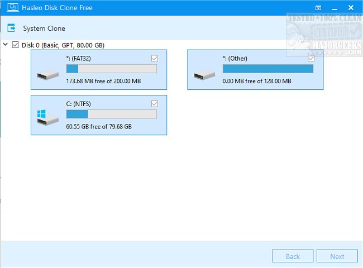The image size is (363, 268).
Task: Click the "C: (NTFS)" partition title
Action: [79, 104]
